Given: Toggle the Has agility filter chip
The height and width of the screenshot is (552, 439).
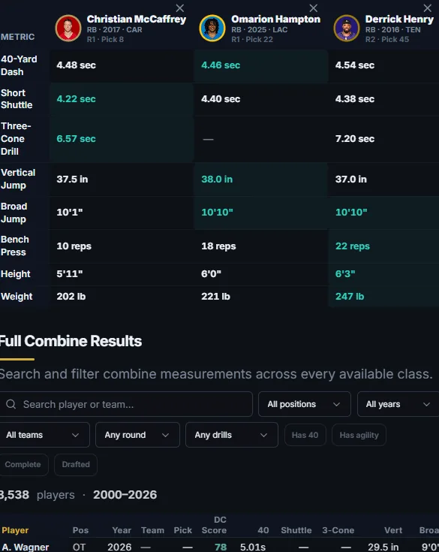Looking at the screenshot, I should click(359, 435).
